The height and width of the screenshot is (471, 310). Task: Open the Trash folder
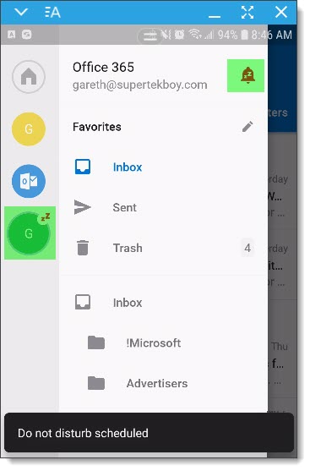coord(164,248)
